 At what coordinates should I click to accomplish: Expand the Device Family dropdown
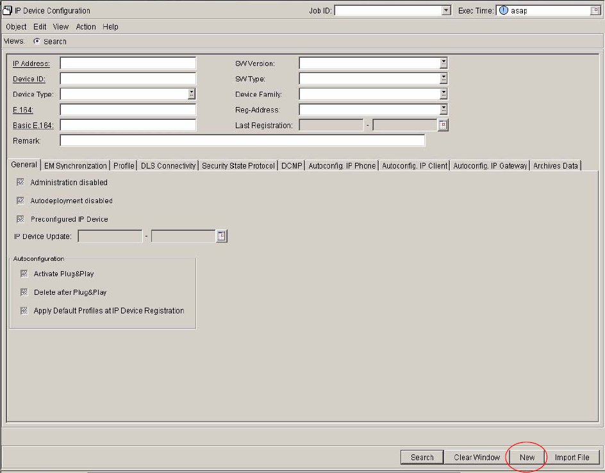coord(443,94)
